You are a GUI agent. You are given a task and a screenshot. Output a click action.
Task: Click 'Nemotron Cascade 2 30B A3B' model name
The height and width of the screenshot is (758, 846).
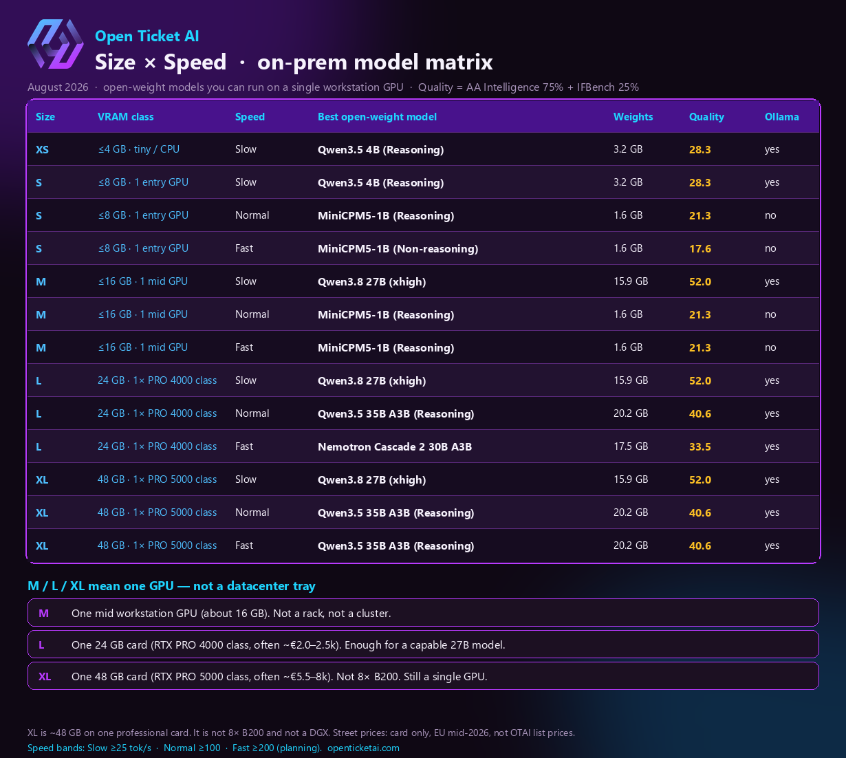[x=395, y=447]
